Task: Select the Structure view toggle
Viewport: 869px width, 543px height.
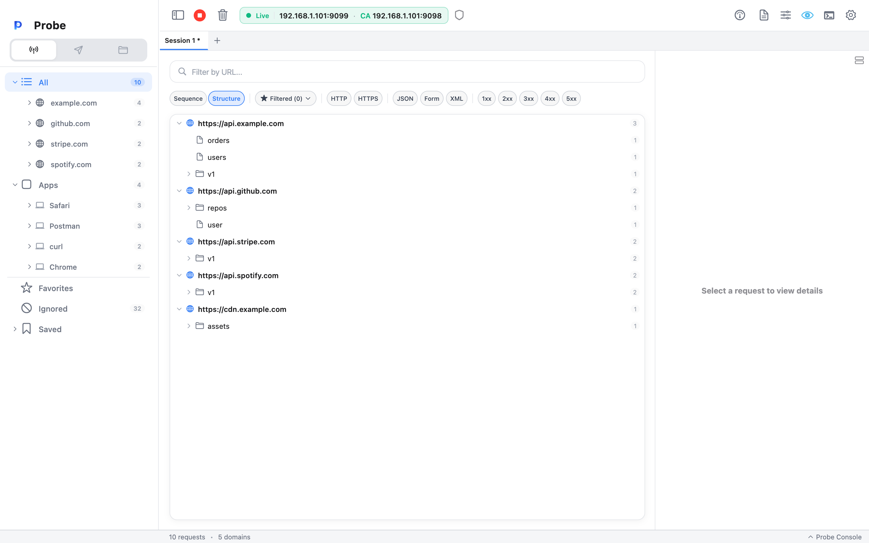Action: (226, 98)
